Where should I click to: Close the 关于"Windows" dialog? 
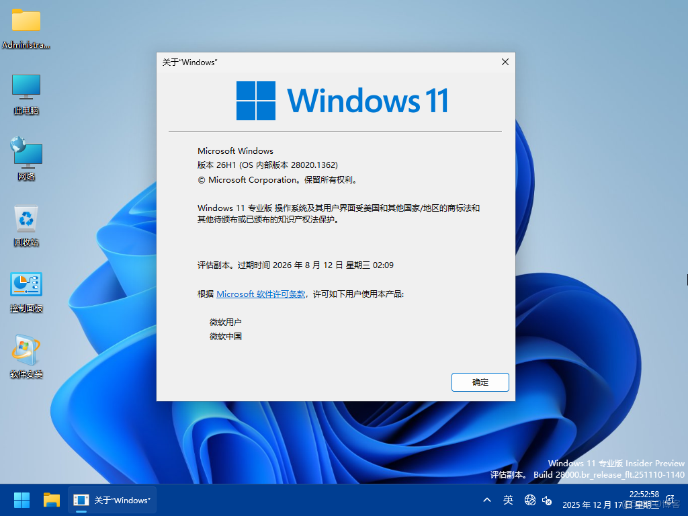(x=505, y=61)
